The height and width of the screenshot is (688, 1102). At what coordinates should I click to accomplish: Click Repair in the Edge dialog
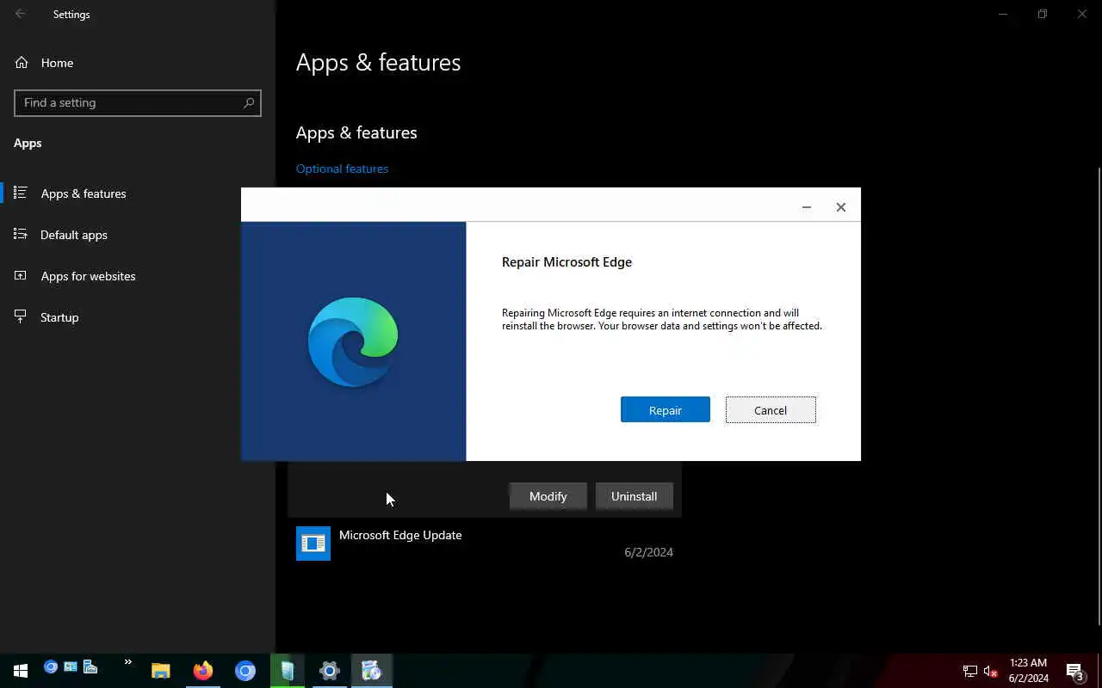click(x=665, y=409)
